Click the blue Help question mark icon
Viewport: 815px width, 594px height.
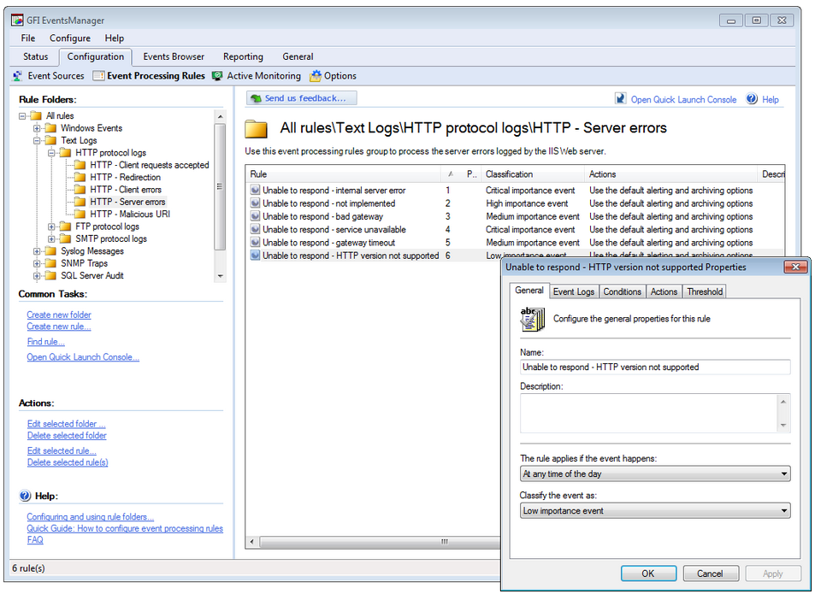tap(752, 98)
